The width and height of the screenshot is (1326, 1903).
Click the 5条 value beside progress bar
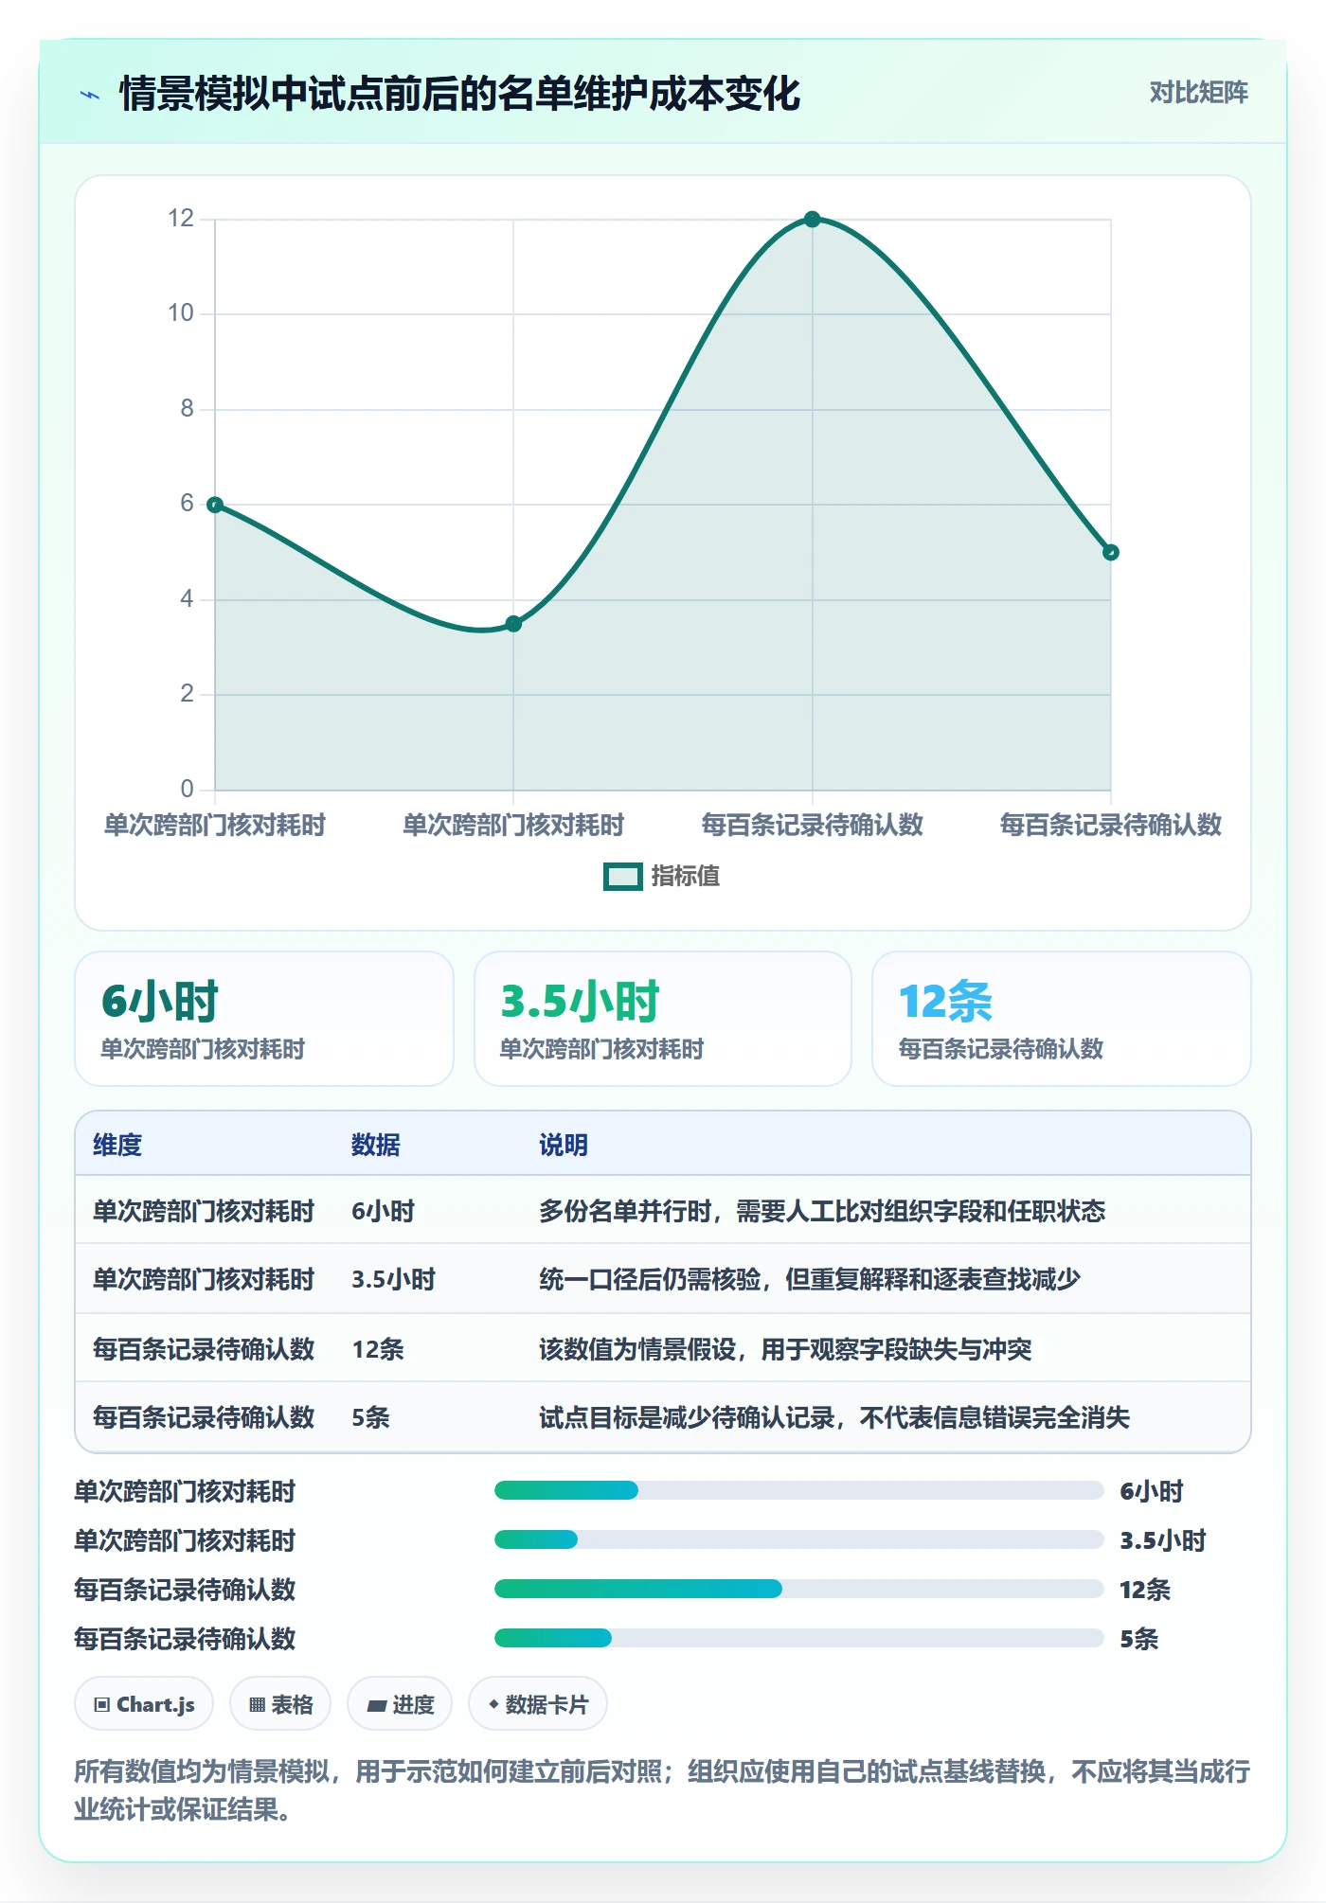pyautogui.click(x=1138, y=1639)
